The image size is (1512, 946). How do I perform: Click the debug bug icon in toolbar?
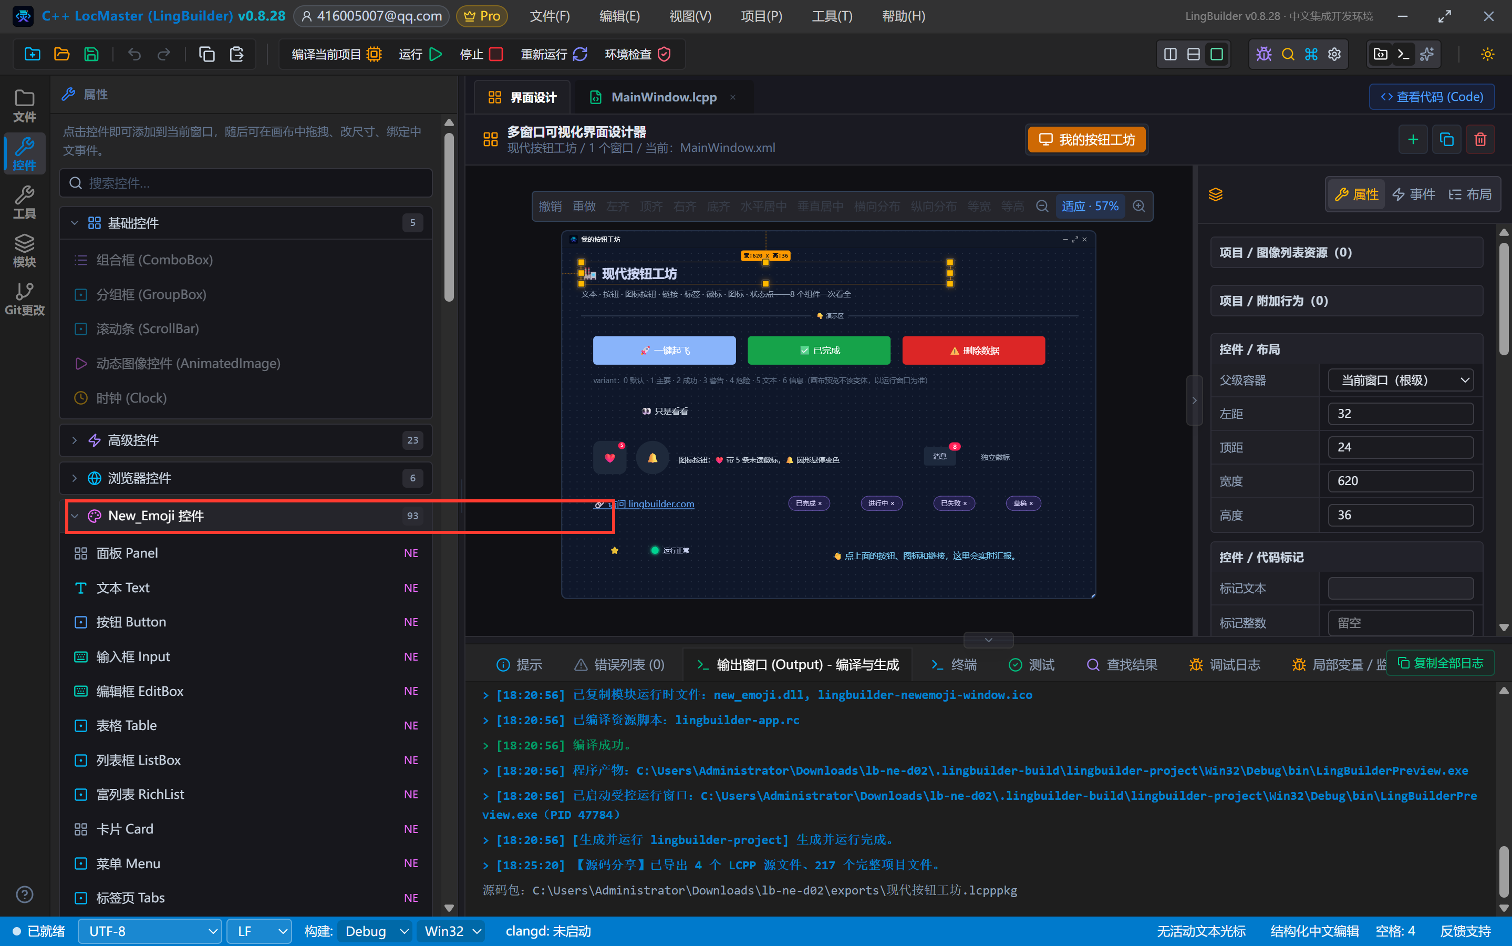(x=1264, y=55)
